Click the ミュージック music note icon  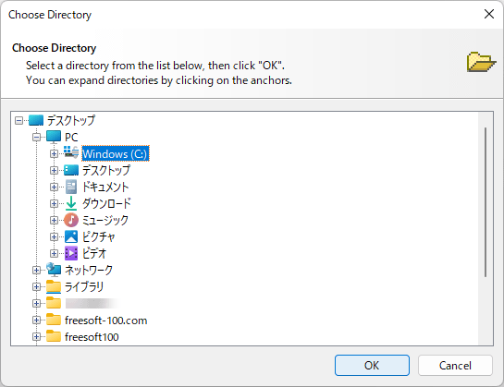pos(71,221)
